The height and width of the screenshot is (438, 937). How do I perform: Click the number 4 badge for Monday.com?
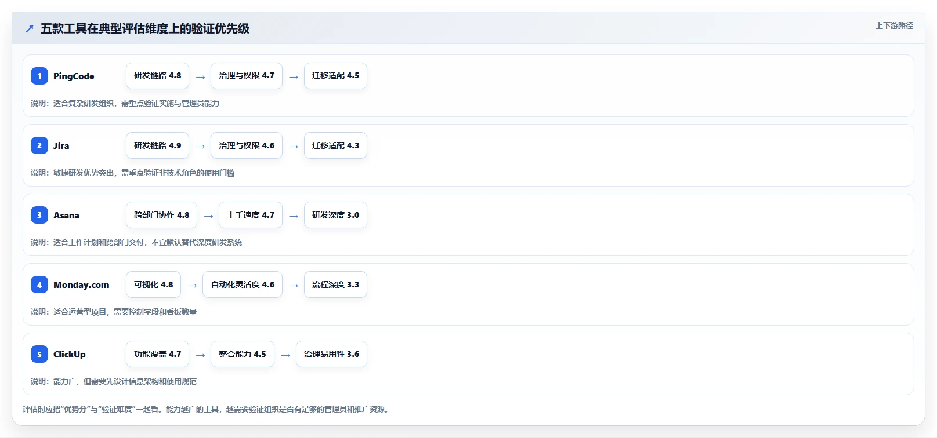click(39, 284)
